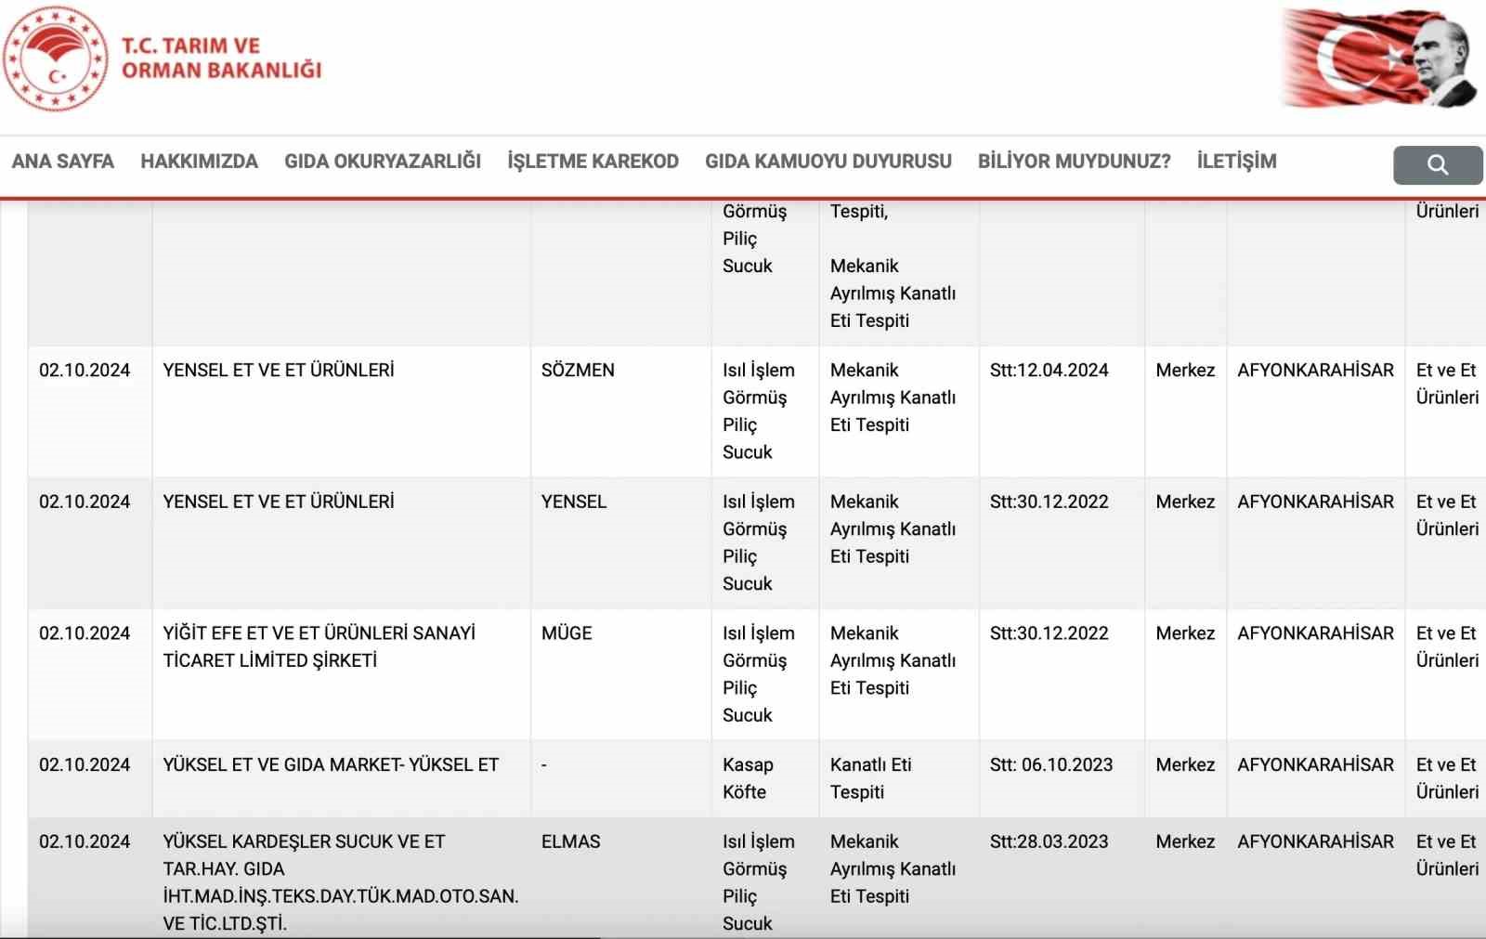
Task: Open GIDA OKURYAZARLIĞI in the navigation
Action: click(383, 162)
